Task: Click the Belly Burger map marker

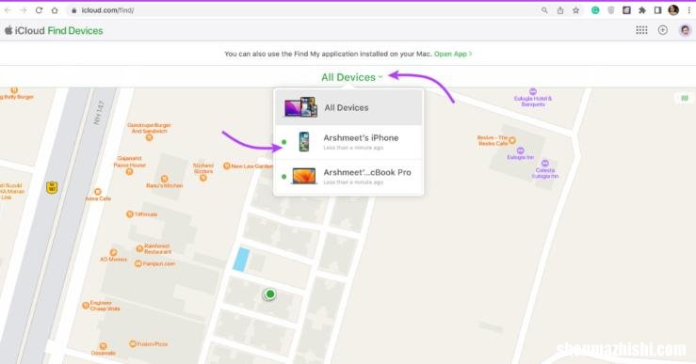Action: 14,90
